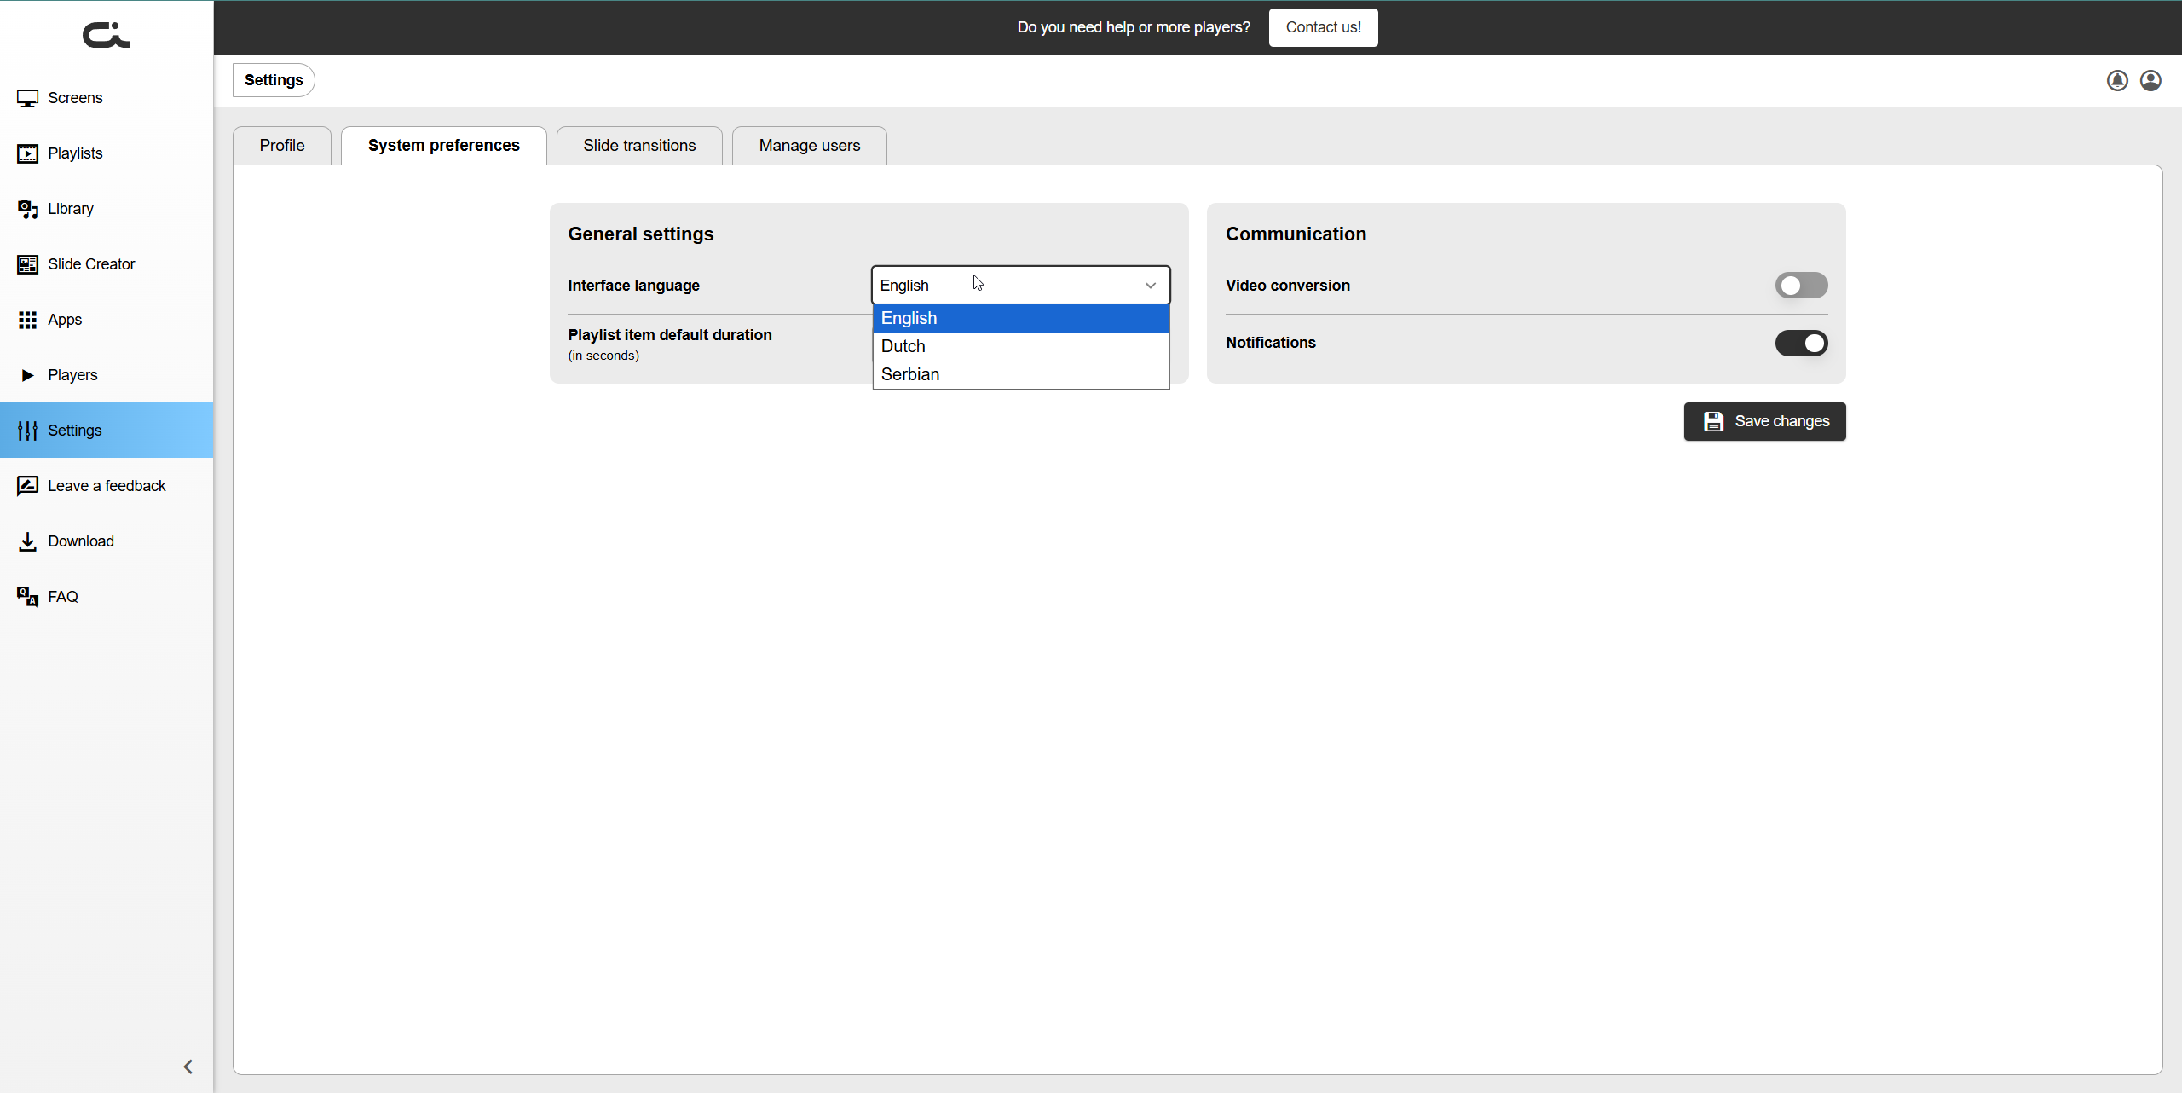Click the Players play-arrow icon
Viewport: 2182px width, 1093px height.
[27, 375]
